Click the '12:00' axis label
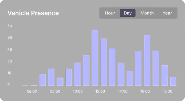Viewport: 185px width, 101px height. (100, 91)
